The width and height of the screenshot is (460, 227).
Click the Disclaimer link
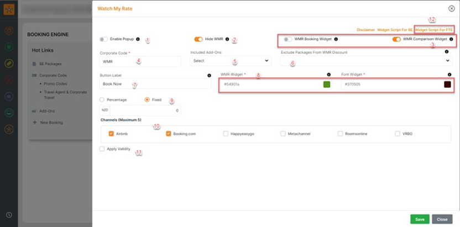pyautogui.click(x=365, y=29)
